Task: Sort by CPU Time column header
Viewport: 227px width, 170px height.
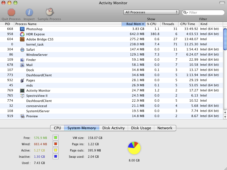Action: pyautogui.click(x=189, y=24)
